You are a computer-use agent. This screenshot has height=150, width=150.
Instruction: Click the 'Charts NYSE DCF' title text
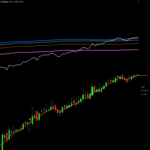tap(16, 2)
